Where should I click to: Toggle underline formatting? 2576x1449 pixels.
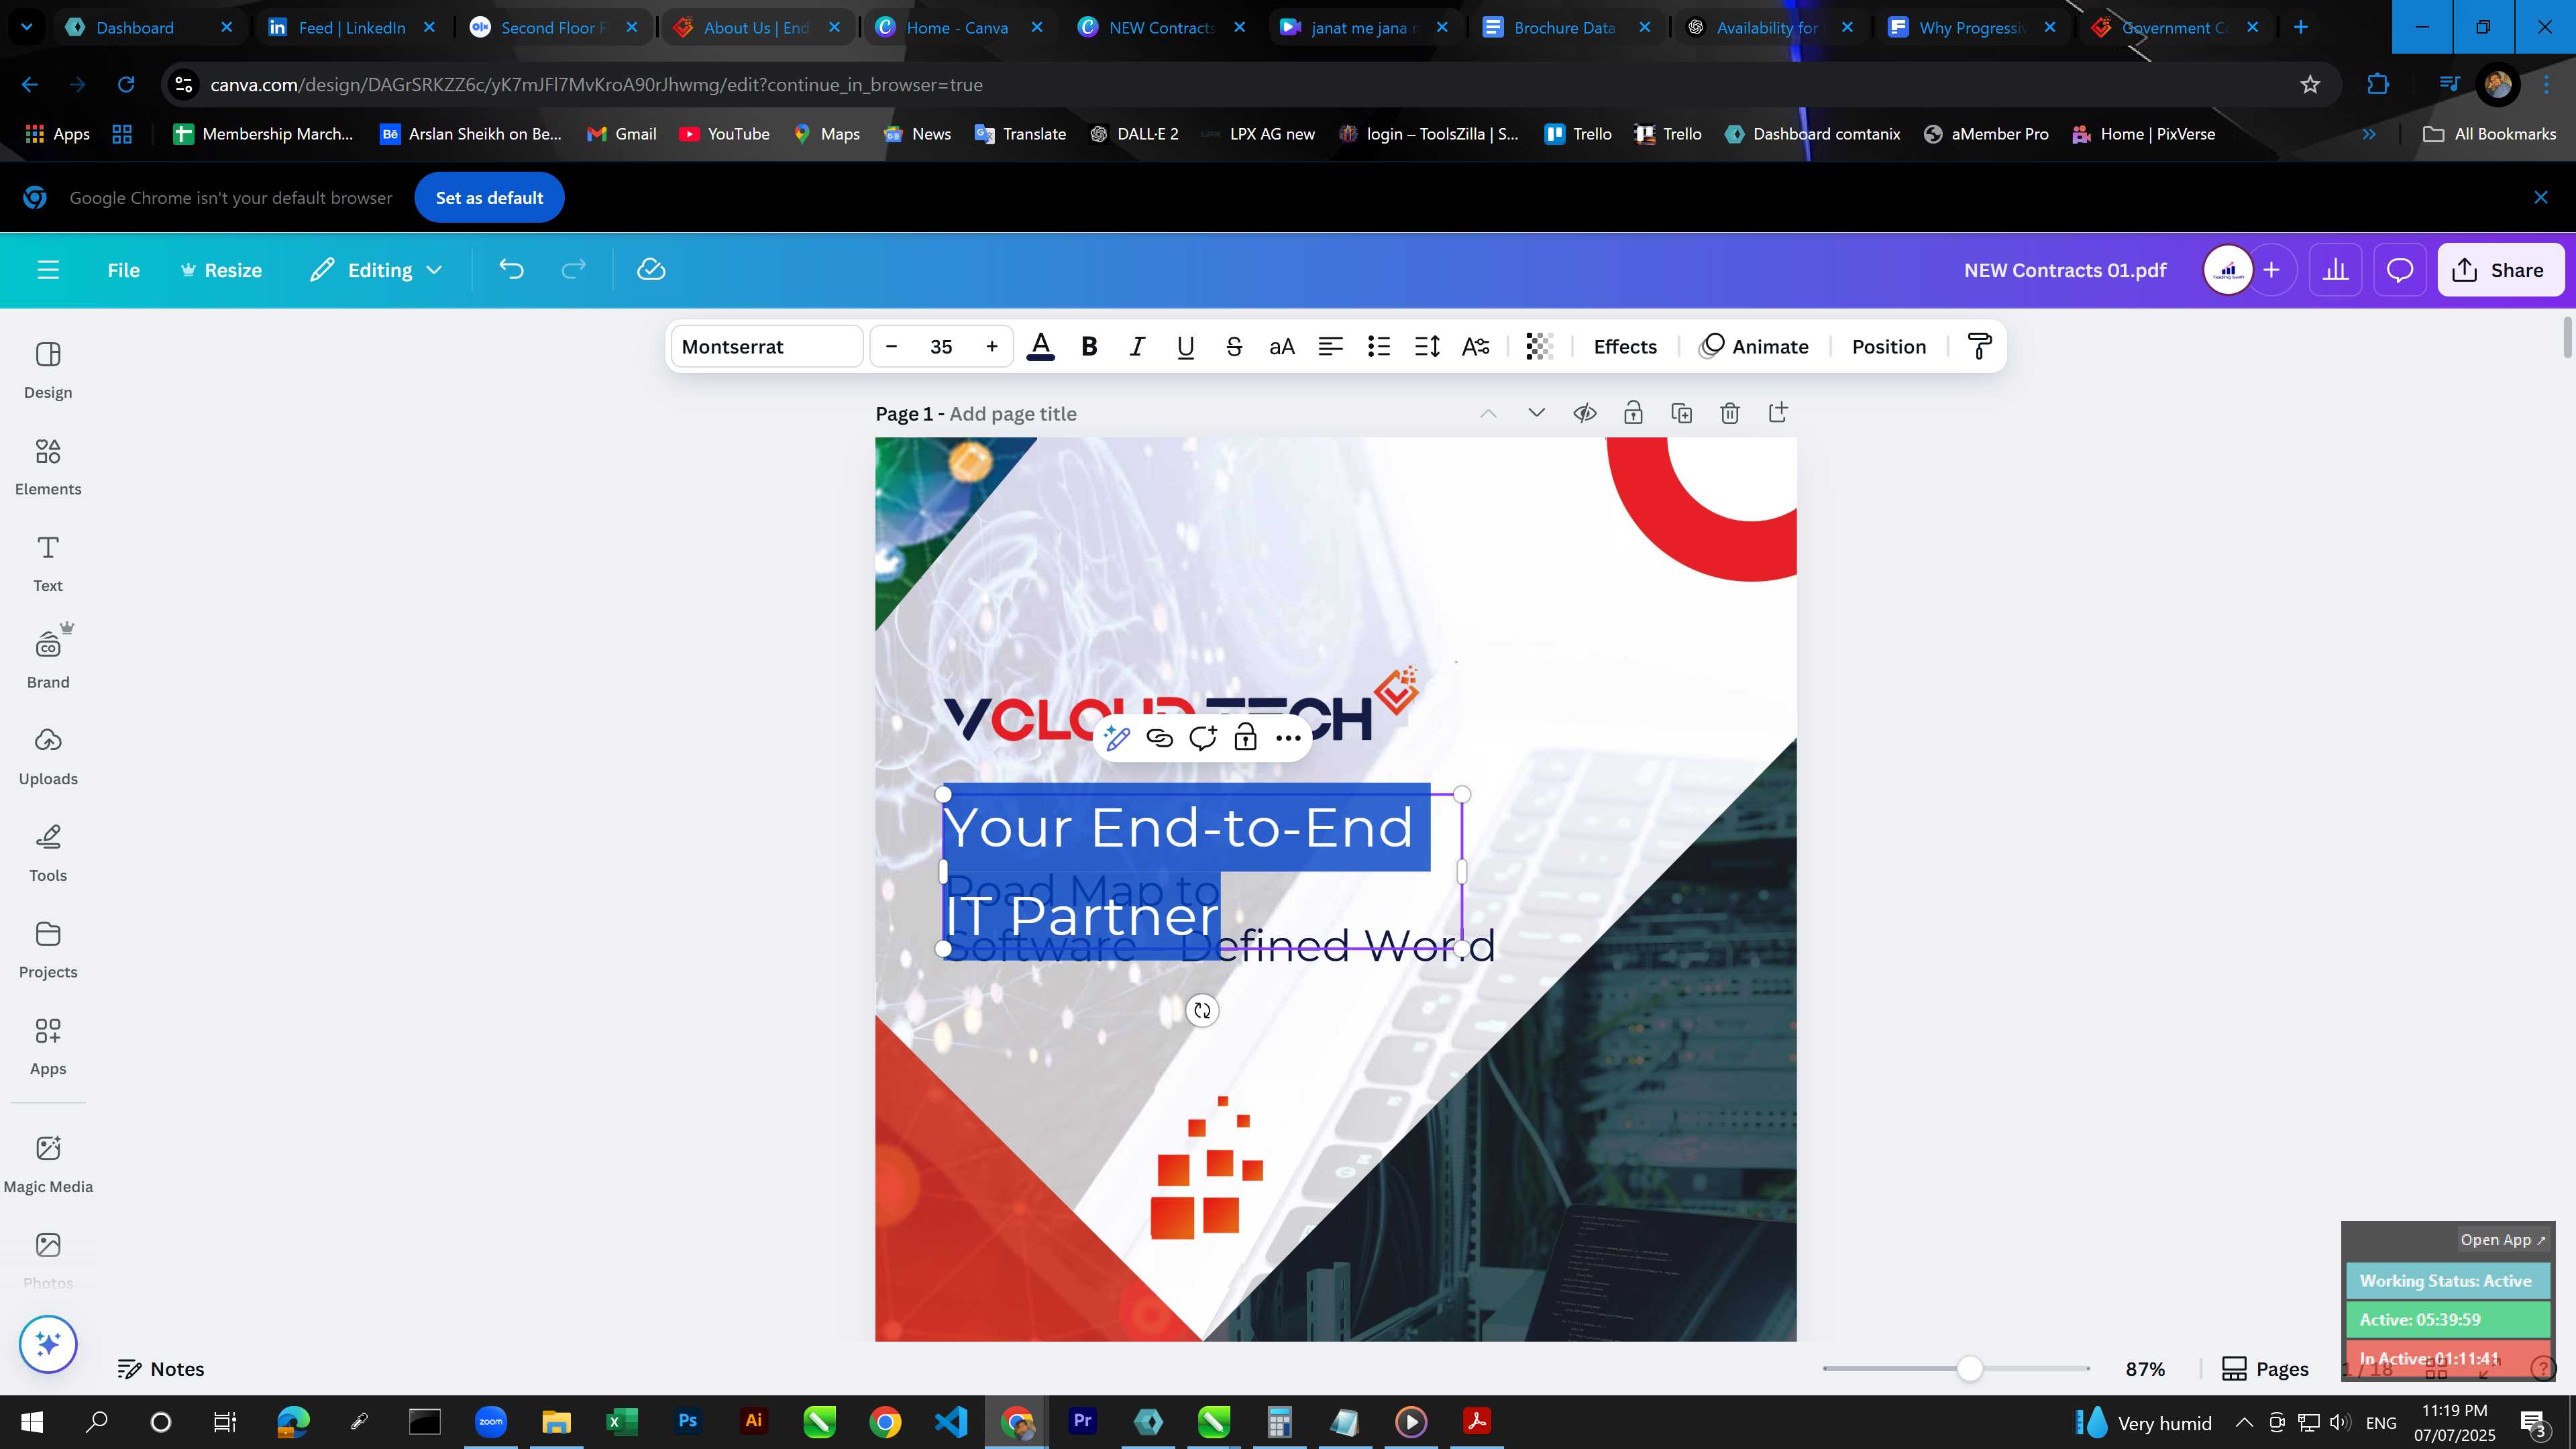(x=1185, y=347)
